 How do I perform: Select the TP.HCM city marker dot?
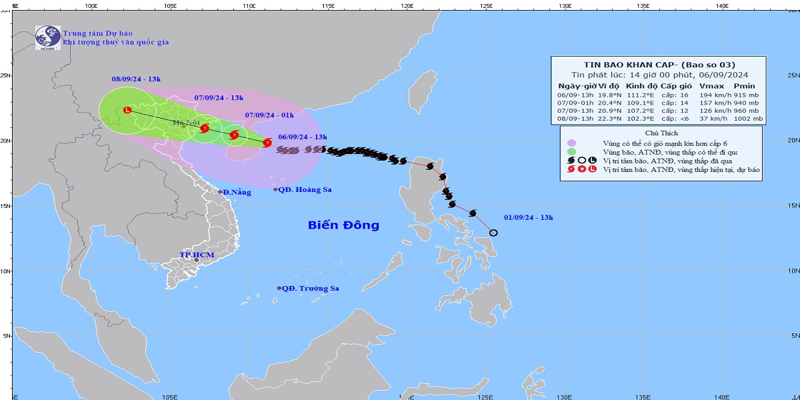pos(197,260)
